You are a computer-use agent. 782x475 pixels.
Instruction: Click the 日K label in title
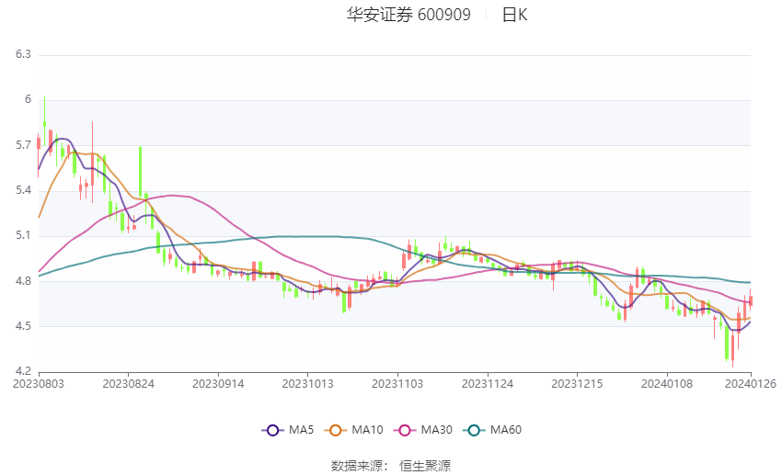[x=514, y=15]
